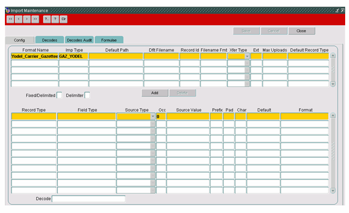Click highlighted Default field
349x213 pixels.
263,116
